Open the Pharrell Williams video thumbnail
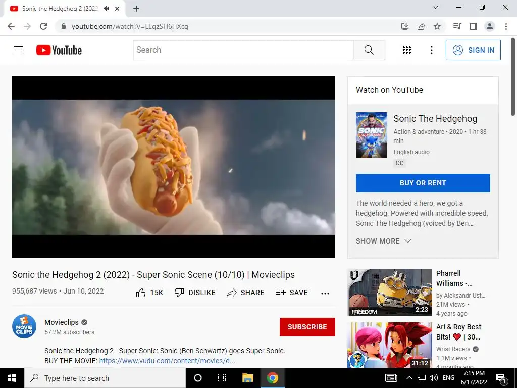 390,293
